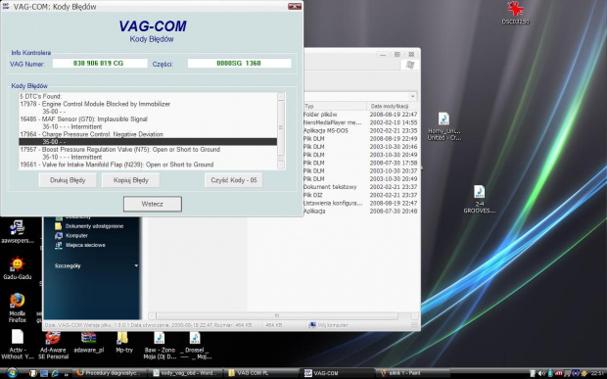Select DTC 16485 MAF Sensor (G70) Implausible Signal
This screenshot has width=607, height=379.
point(83,118)
